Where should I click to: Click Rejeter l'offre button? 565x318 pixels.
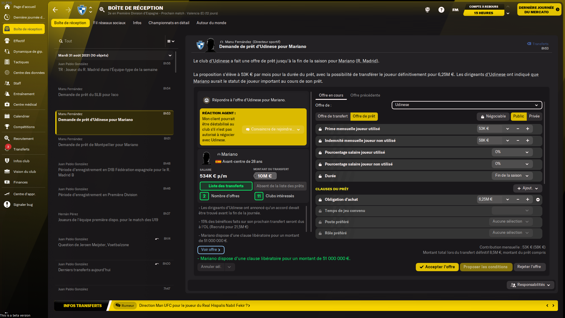(529, 267)
